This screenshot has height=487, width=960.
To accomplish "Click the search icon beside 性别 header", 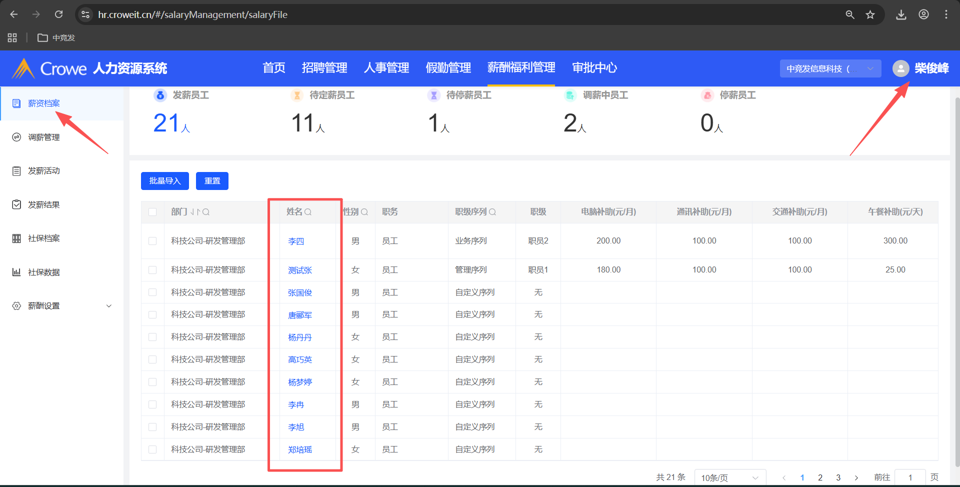I will [364, 212].
